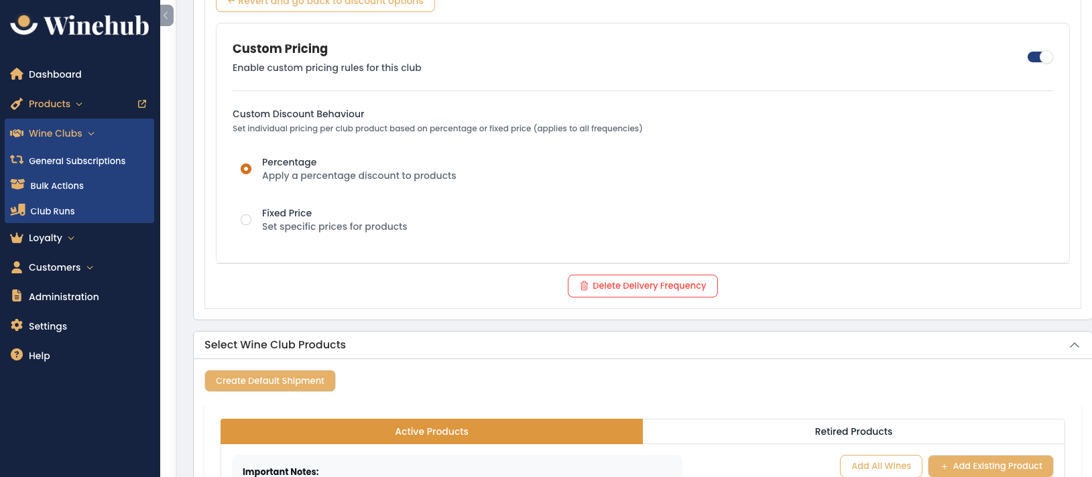Click the Help question mark icon
Image resolution: width=1092 pixels, height=477 pixels.
[17, 355]
